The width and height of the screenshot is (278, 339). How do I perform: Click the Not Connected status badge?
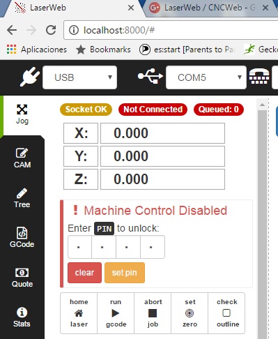[x=153, y=110]
